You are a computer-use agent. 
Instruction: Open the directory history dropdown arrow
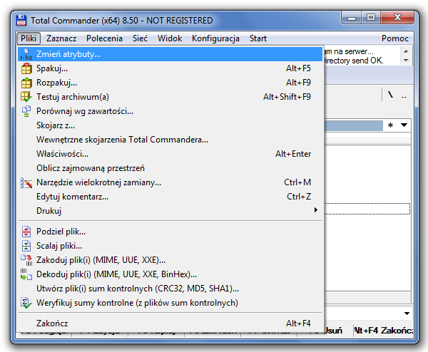(404, 125)
